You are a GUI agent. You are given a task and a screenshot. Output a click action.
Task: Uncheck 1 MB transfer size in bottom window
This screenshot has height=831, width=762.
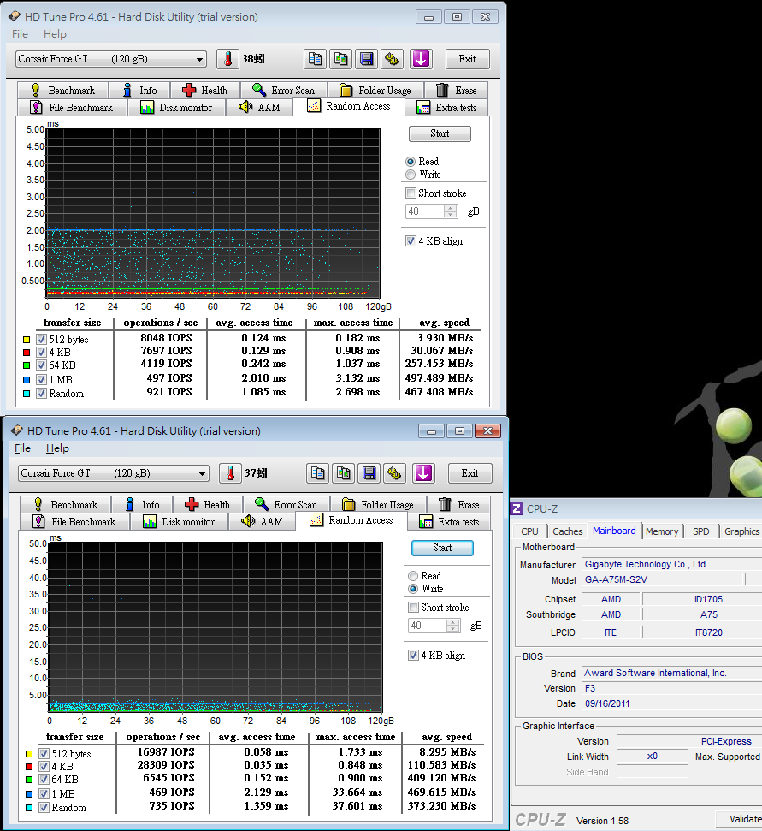click(44, 794)
